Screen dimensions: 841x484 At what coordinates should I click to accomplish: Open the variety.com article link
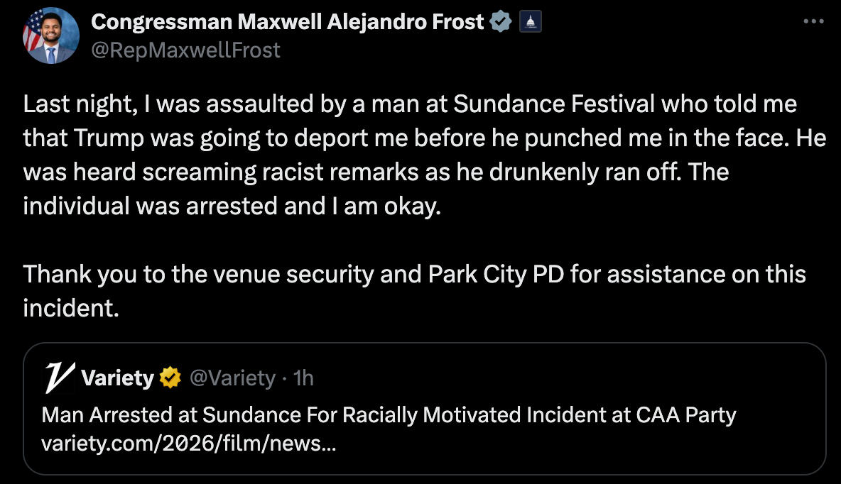(x=189, y=445)
